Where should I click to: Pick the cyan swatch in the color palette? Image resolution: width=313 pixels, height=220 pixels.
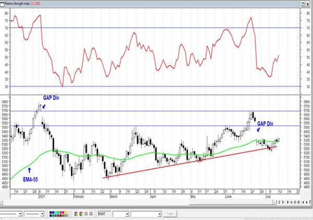coord(56,212)
